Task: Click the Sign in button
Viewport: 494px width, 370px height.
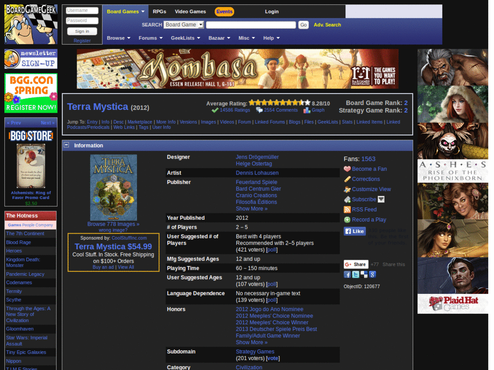Action: (82, 31)
